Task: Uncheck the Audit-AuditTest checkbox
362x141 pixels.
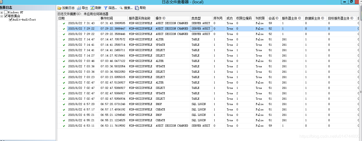Action: click(11, 20)
